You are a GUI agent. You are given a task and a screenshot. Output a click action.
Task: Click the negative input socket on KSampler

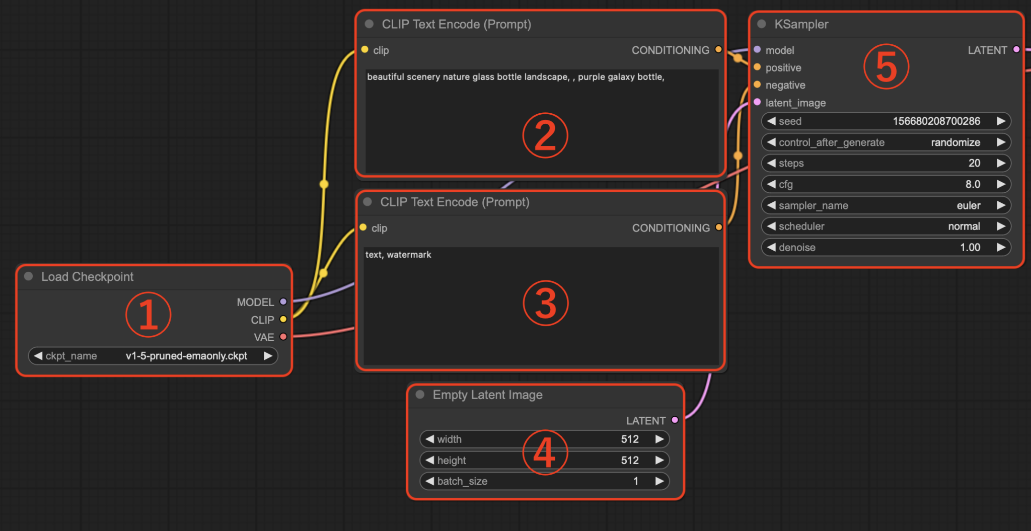pyautogui.click(x=757, y=85)
